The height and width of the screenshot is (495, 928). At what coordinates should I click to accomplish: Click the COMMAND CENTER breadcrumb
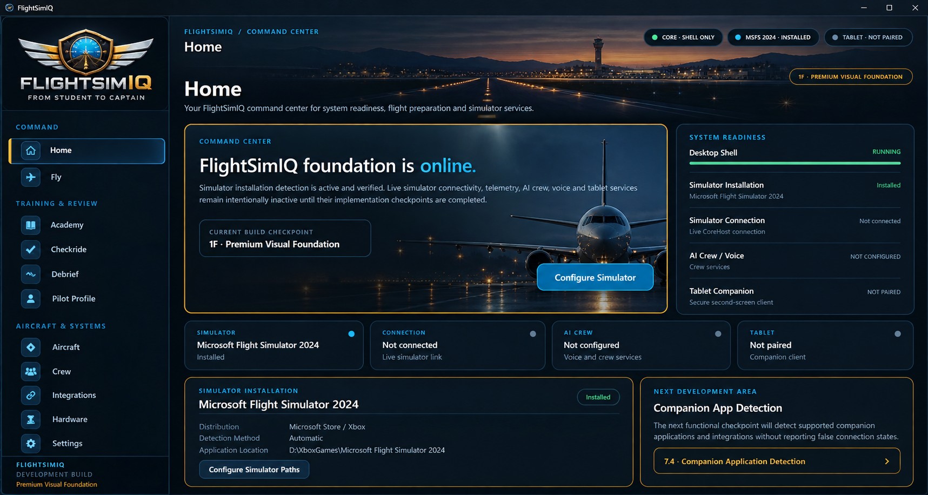(x=283, y=31)
